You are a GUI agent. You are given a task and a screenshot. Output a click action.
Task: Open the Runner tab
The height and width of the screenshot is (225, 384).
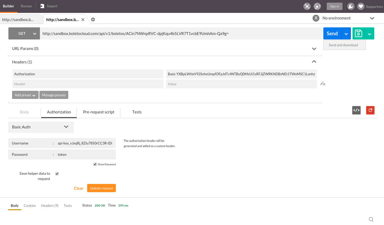tap(27, 6)
